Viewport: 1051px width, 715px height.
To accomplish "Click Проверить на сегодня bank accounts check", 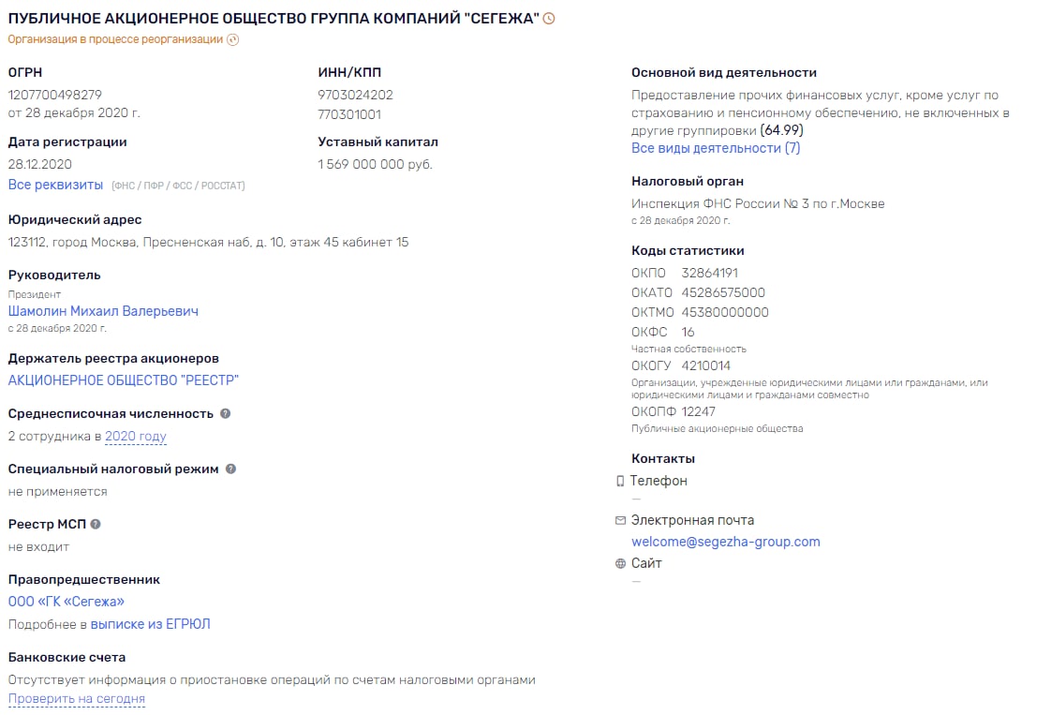I will click(77, 699).
